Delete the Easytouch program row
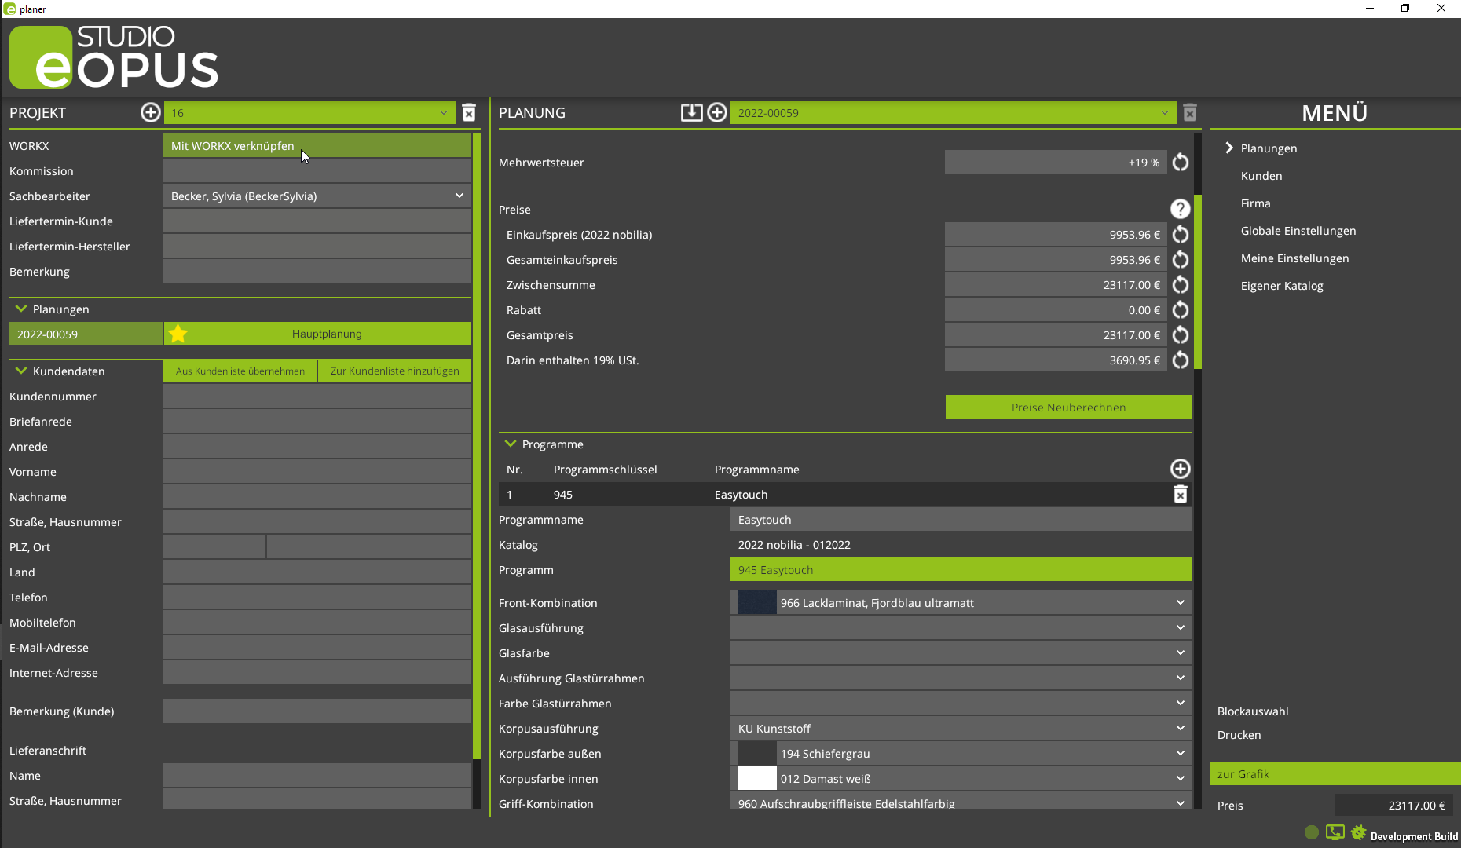The width and height of the screenshot is (1461, 848). point(1180,494)
